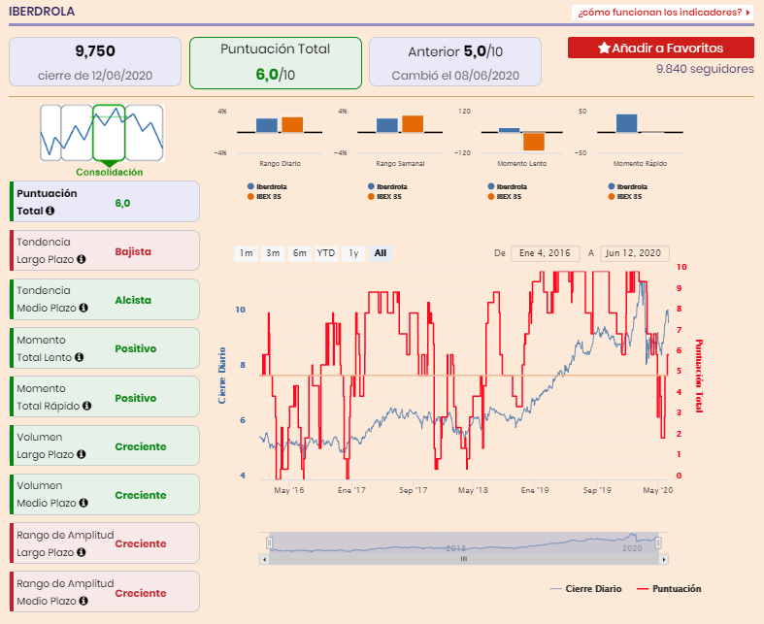Click the Puntuación Total 6,0/10 card

click(x=276, y=63)
